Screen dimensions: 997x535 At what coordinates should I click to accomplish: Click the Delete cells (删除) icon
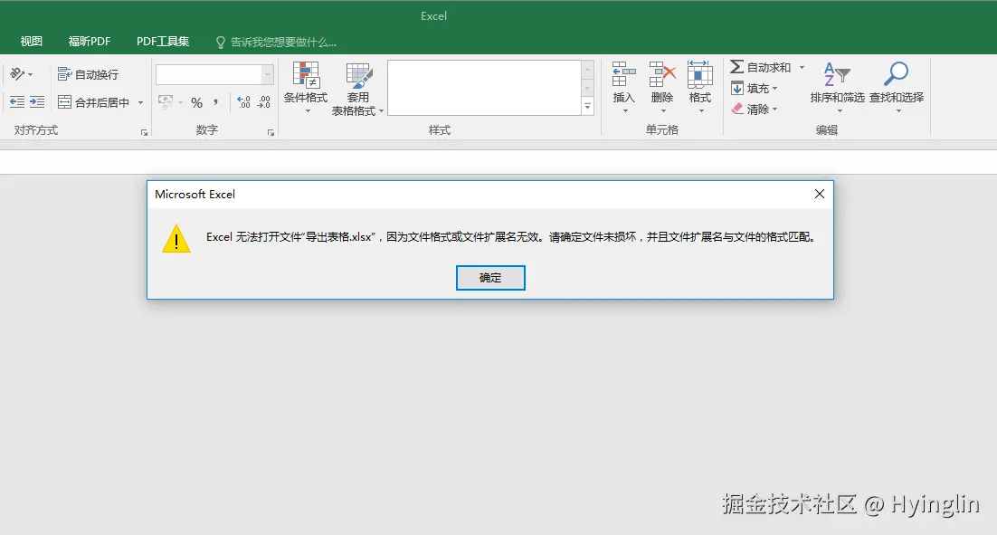click(662, 74)
